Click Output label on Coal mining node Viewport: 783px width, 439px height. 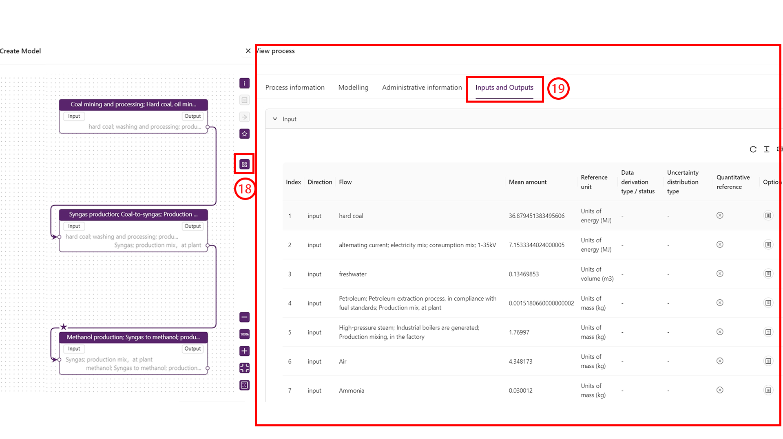[x=192, y=116]
